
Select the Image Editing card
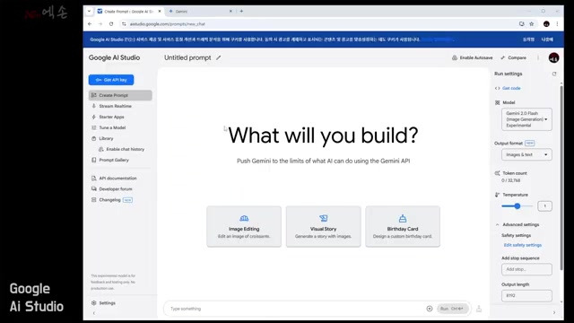[x=244, y=226]
